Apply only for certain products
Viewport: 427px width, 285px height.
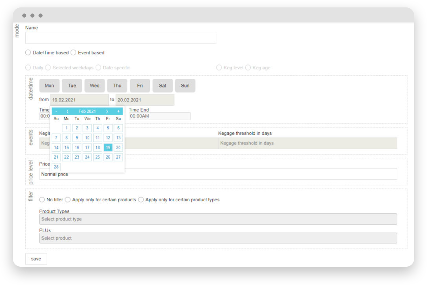tap(68, 200)
